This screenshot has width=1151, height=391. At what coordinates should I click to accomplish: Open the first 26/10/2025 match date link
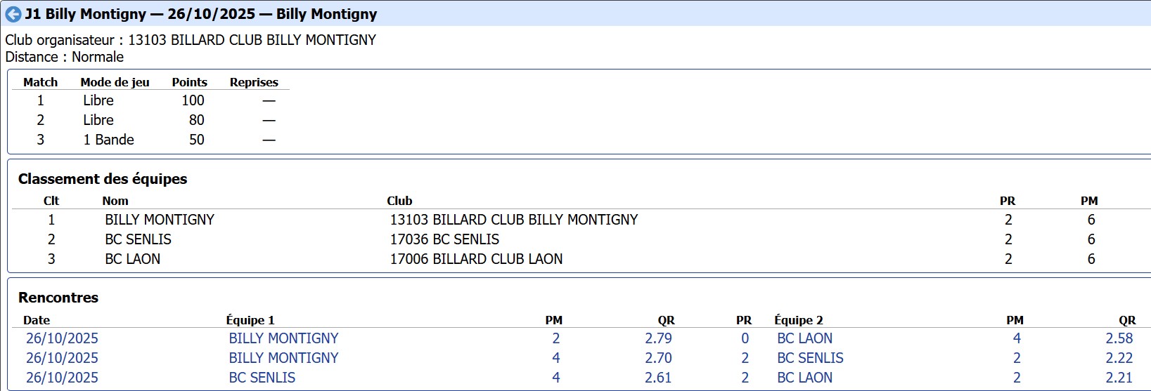[x=62, y=338]
